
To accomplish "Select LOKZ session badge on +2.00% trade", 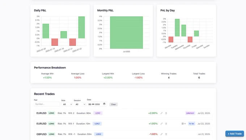I will (x=98, y=113).
